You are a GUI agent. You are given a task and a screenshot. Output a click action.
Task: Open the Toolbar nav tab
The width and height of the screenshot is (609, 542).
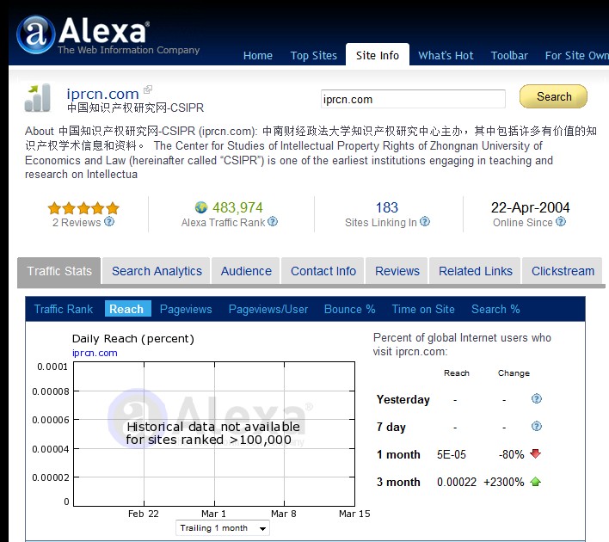click(x=509, y=56)
